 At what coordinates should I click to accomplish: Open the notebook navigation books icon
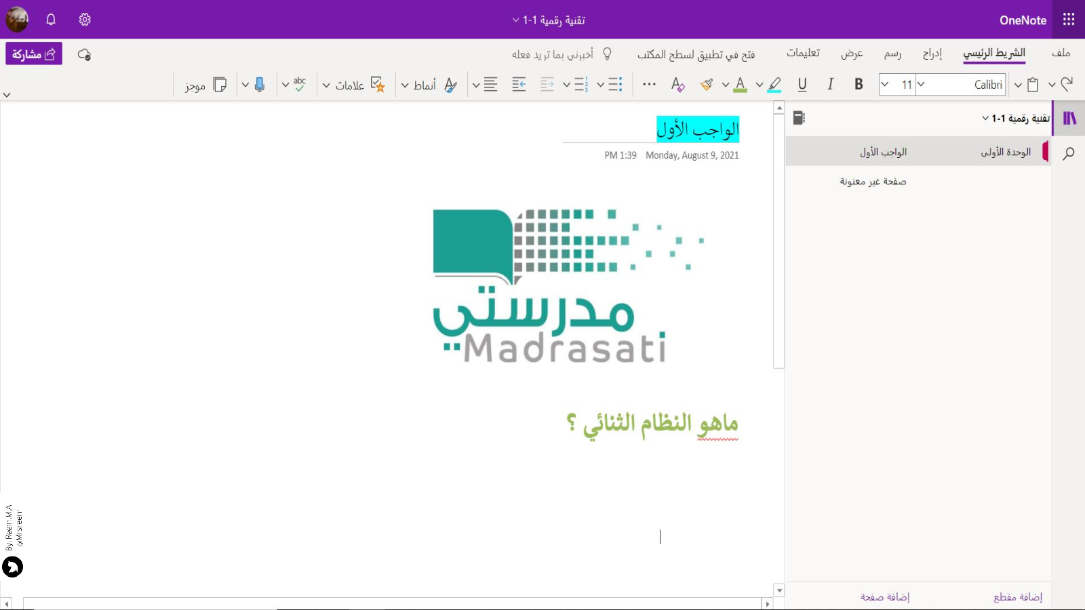[x=1069, y=118]
